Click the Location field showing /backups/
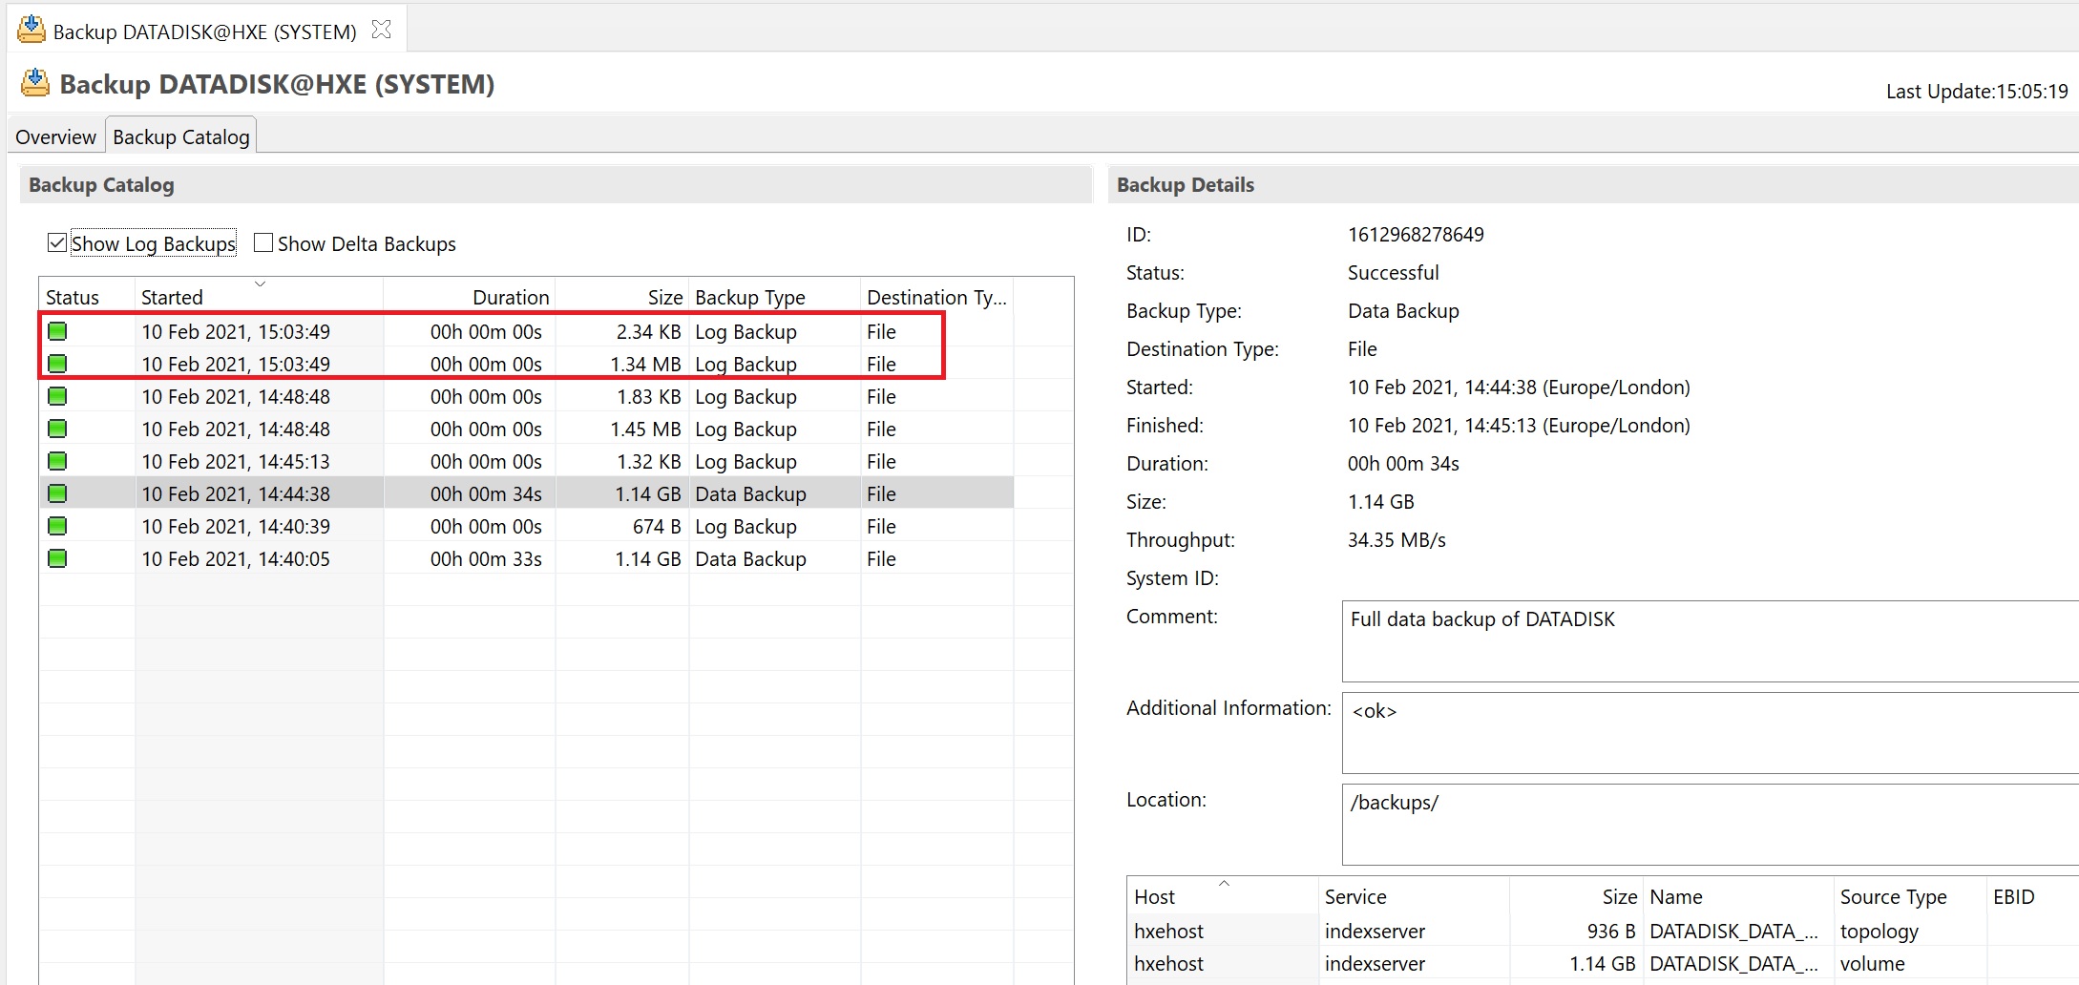 coord(1710,824)
